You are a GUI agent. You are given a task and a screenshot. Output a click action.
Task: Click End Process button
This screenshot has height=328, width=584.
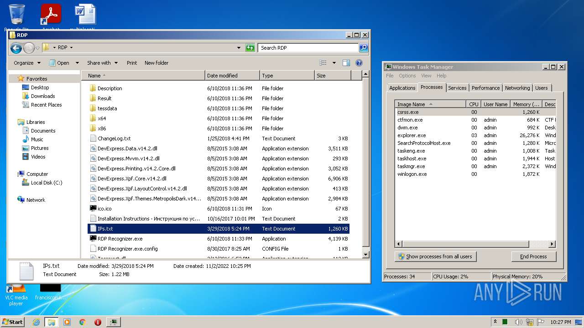533,256
